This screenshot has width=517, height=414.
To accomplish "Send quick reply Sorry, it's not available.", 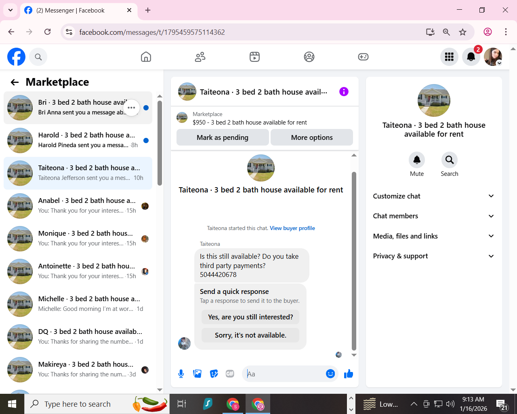I will pyautogui.click(x=250, y=335).
